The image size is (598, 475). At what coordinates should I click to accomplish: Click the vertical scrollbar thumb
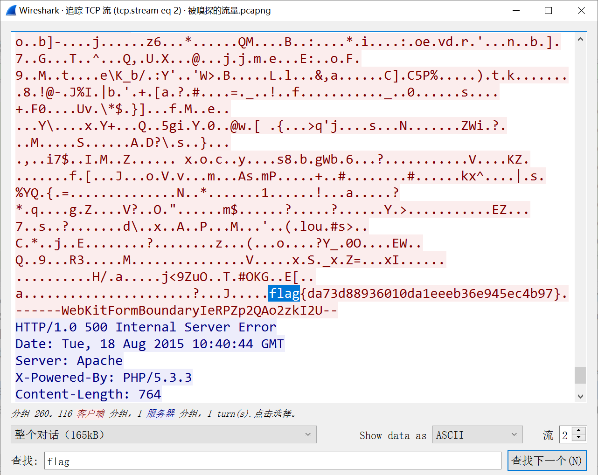point(580,375)
